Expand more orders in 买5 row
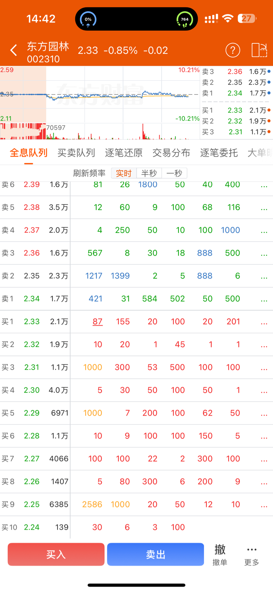The width and height of the screenshot is (273, 592). pyautogui.click(x=264, y=414)
